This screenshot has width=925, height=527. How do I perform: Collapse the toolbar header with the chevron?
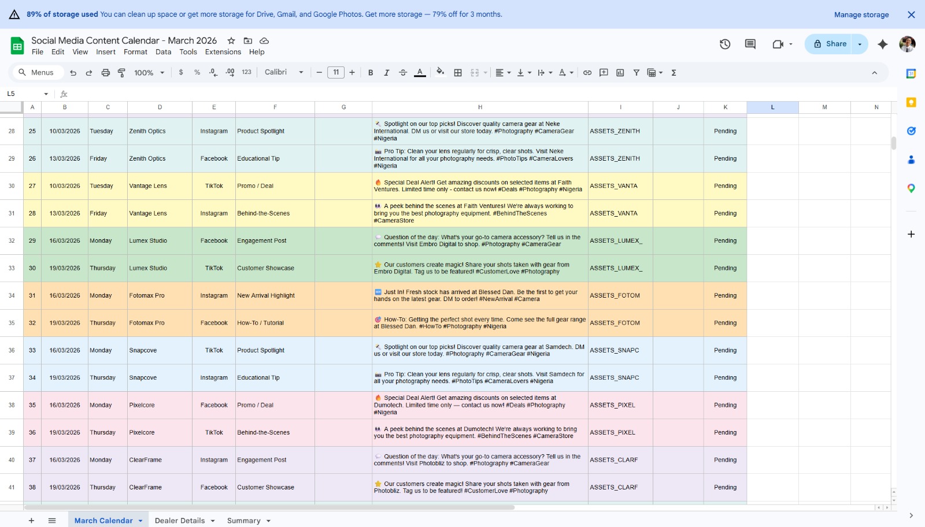[874, 73]
